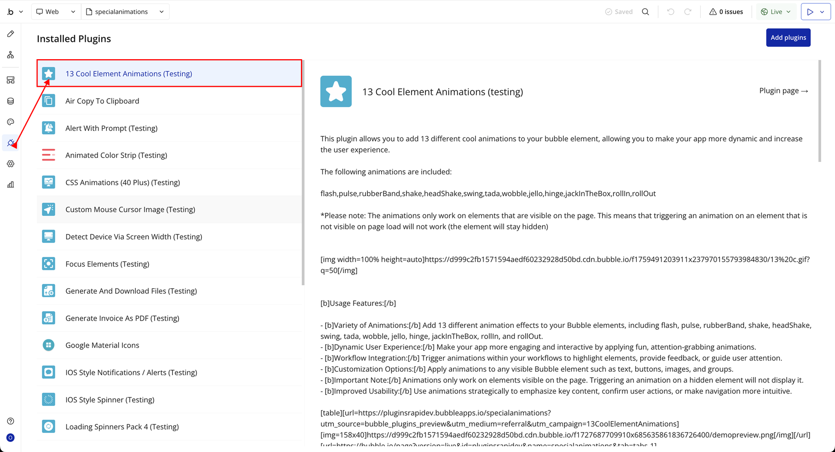The image size is (835, 452).
Task: Expand the Web platform dropdown
Action: pos(56,12)
